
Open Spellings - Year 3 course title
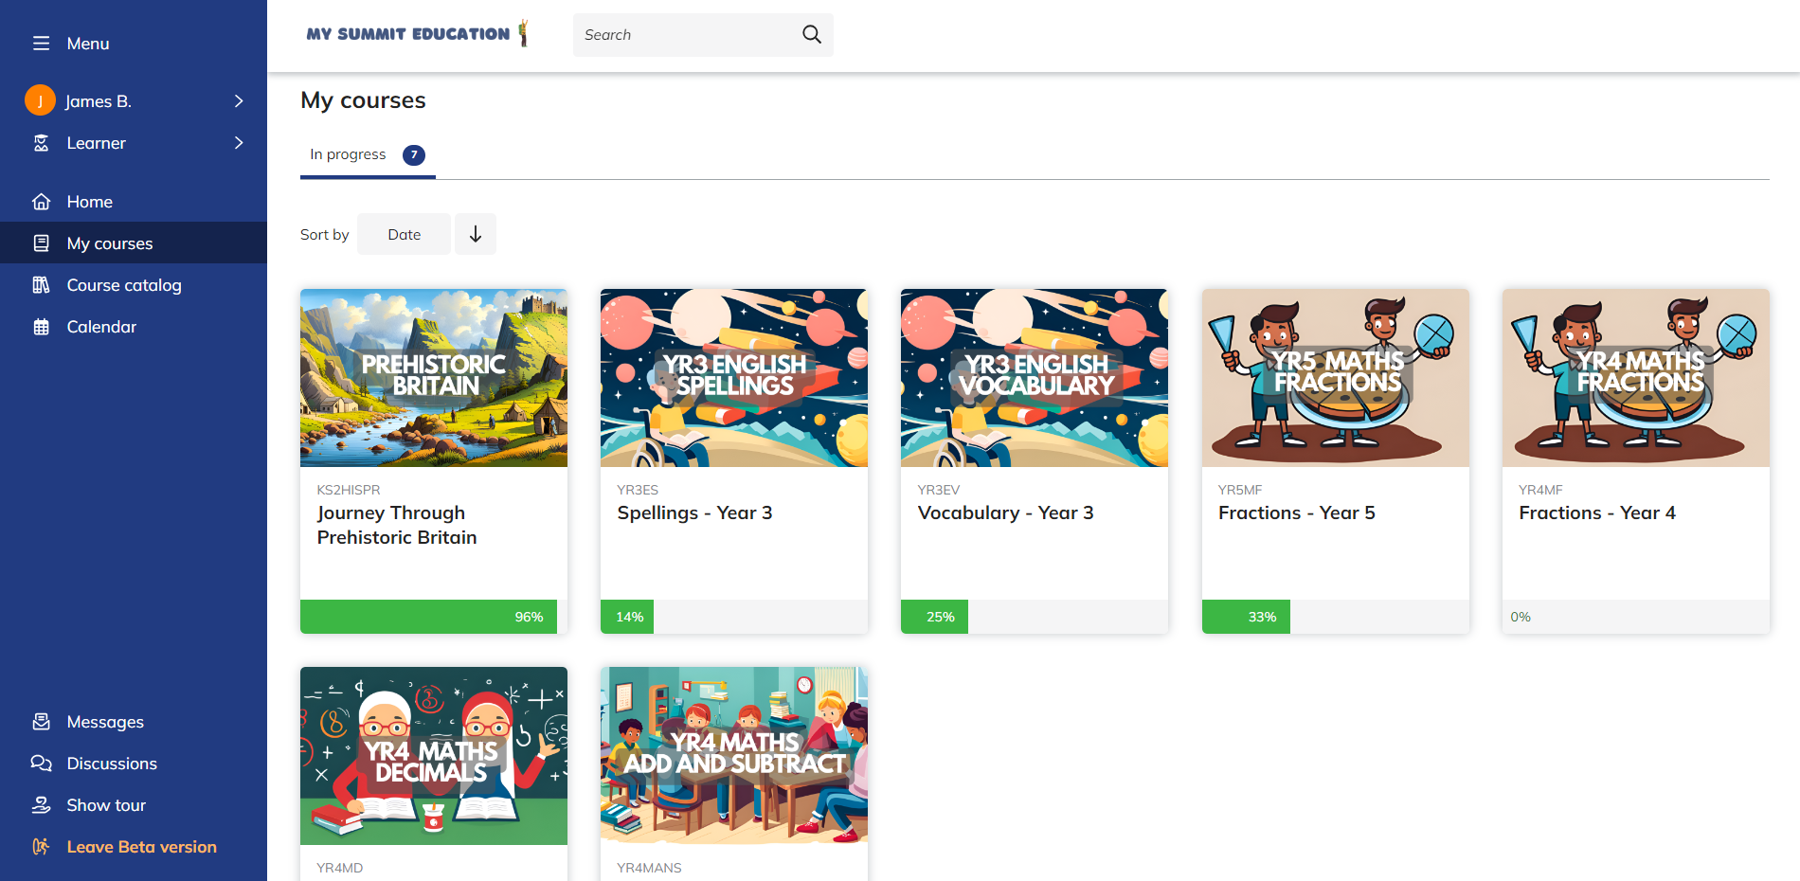pos(694,512)
